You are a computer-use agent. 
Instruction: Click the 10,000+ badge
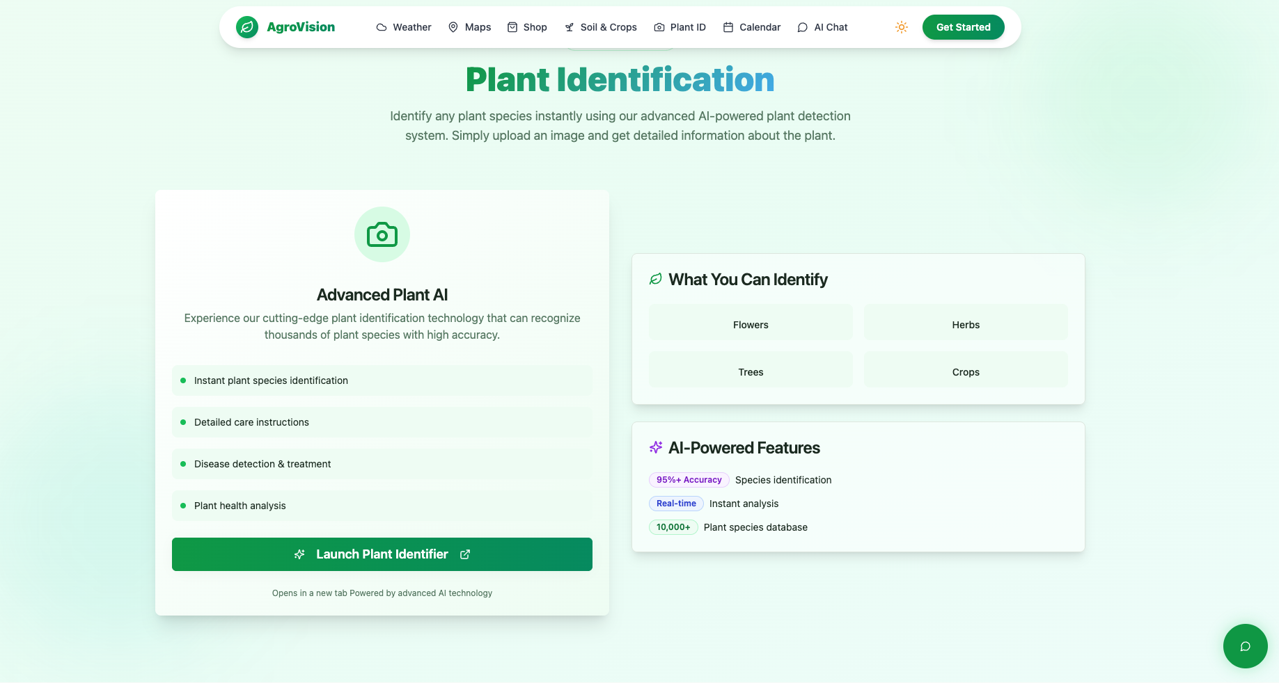click(x=673, y=527)
